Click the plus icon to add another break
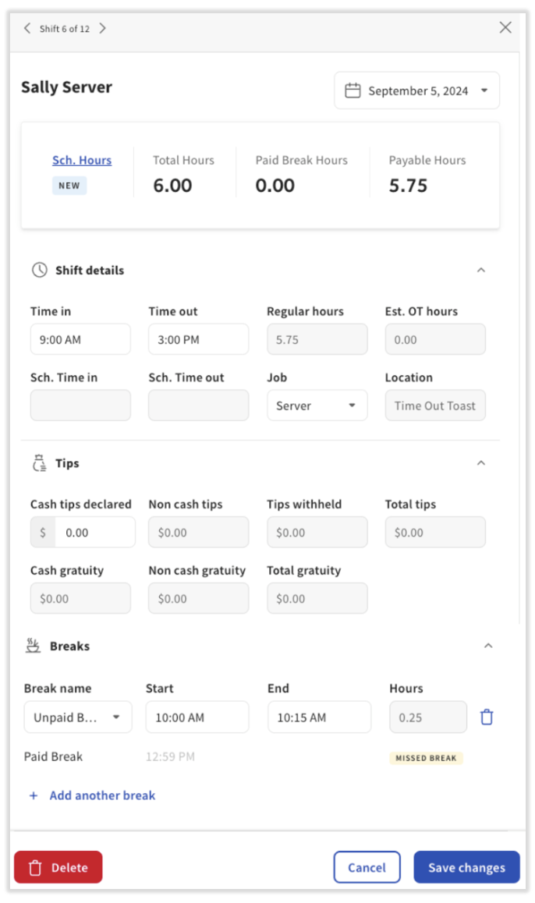 pyautogui.click(x=32, y=795)
